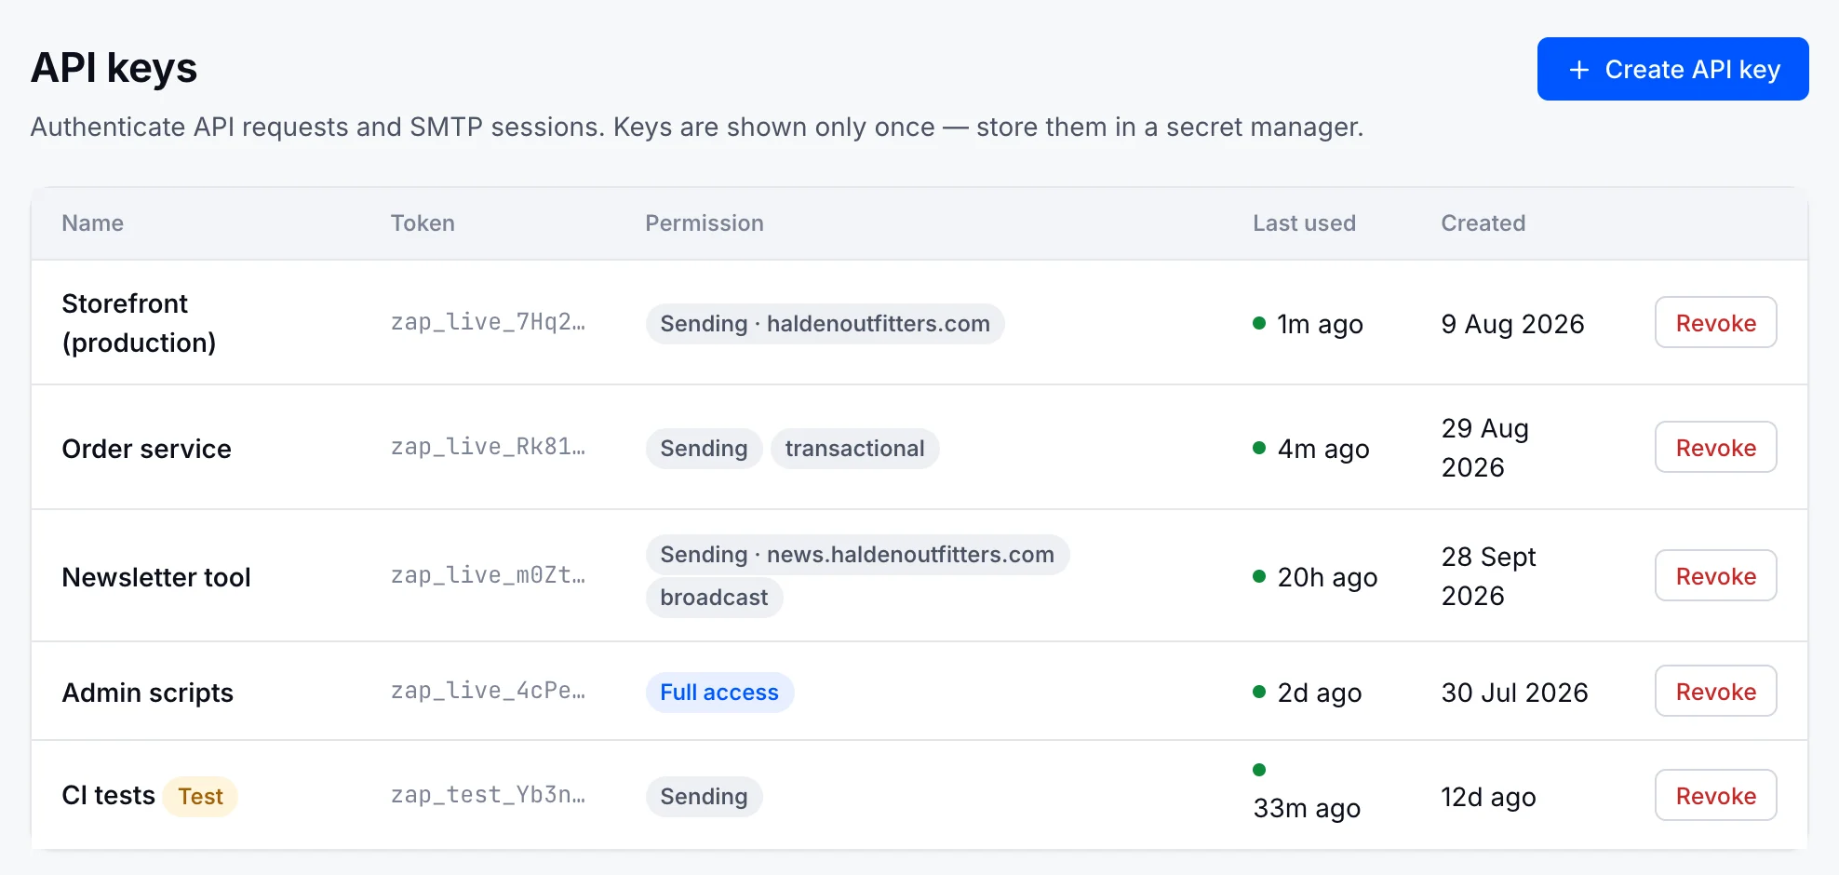Click the token zap_live_7Hq2…

pos(488,322)
